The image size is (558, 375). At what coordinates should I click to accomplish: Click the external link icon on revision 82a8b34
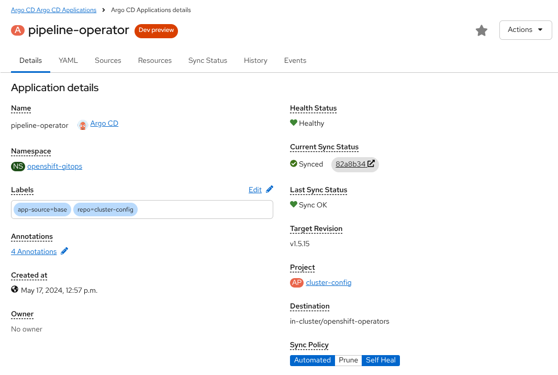371,164
